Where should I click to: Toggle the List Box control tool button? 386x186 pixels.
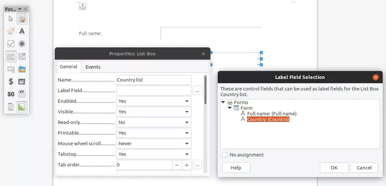click(x=11, y=57)
